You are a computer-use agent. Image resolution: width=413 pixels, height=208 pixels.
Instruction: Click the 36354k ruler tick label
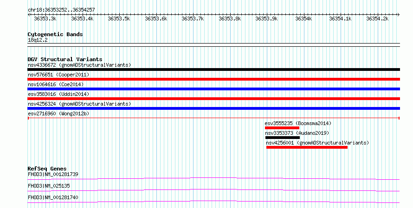303,19
